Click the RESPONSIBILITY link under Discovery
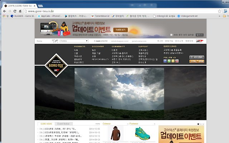Viewport: 229px width, 143px height. (x=101, y=59)
